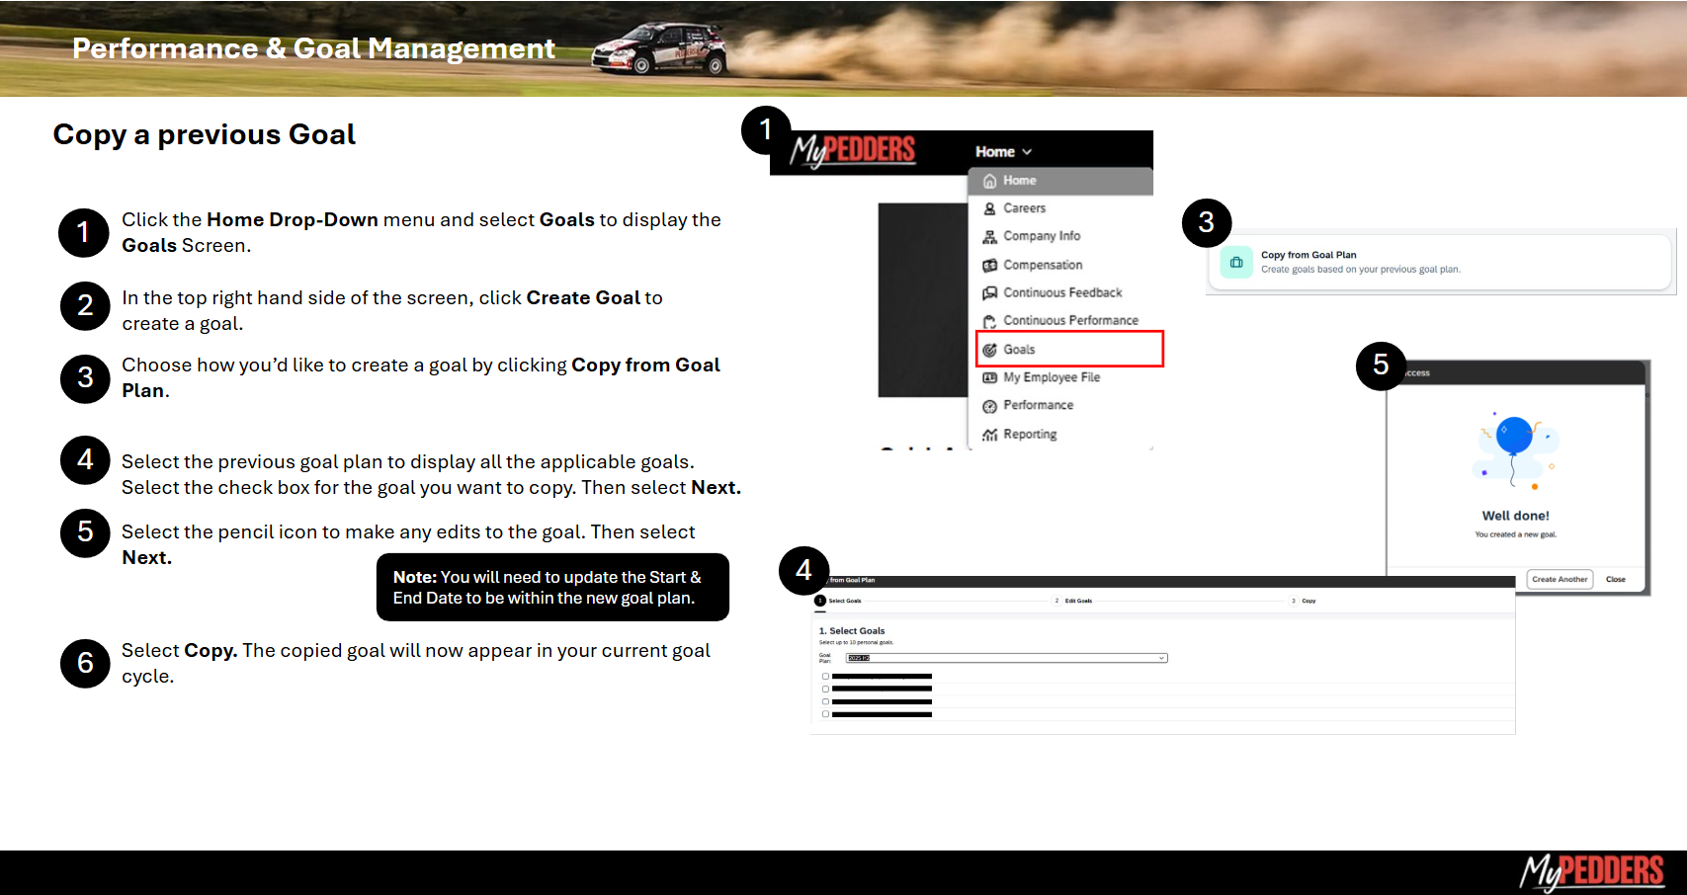This screenshot has width=1687, height=895.
Task: Click the MyPEDDERS logo in the header
Action: 853,150
